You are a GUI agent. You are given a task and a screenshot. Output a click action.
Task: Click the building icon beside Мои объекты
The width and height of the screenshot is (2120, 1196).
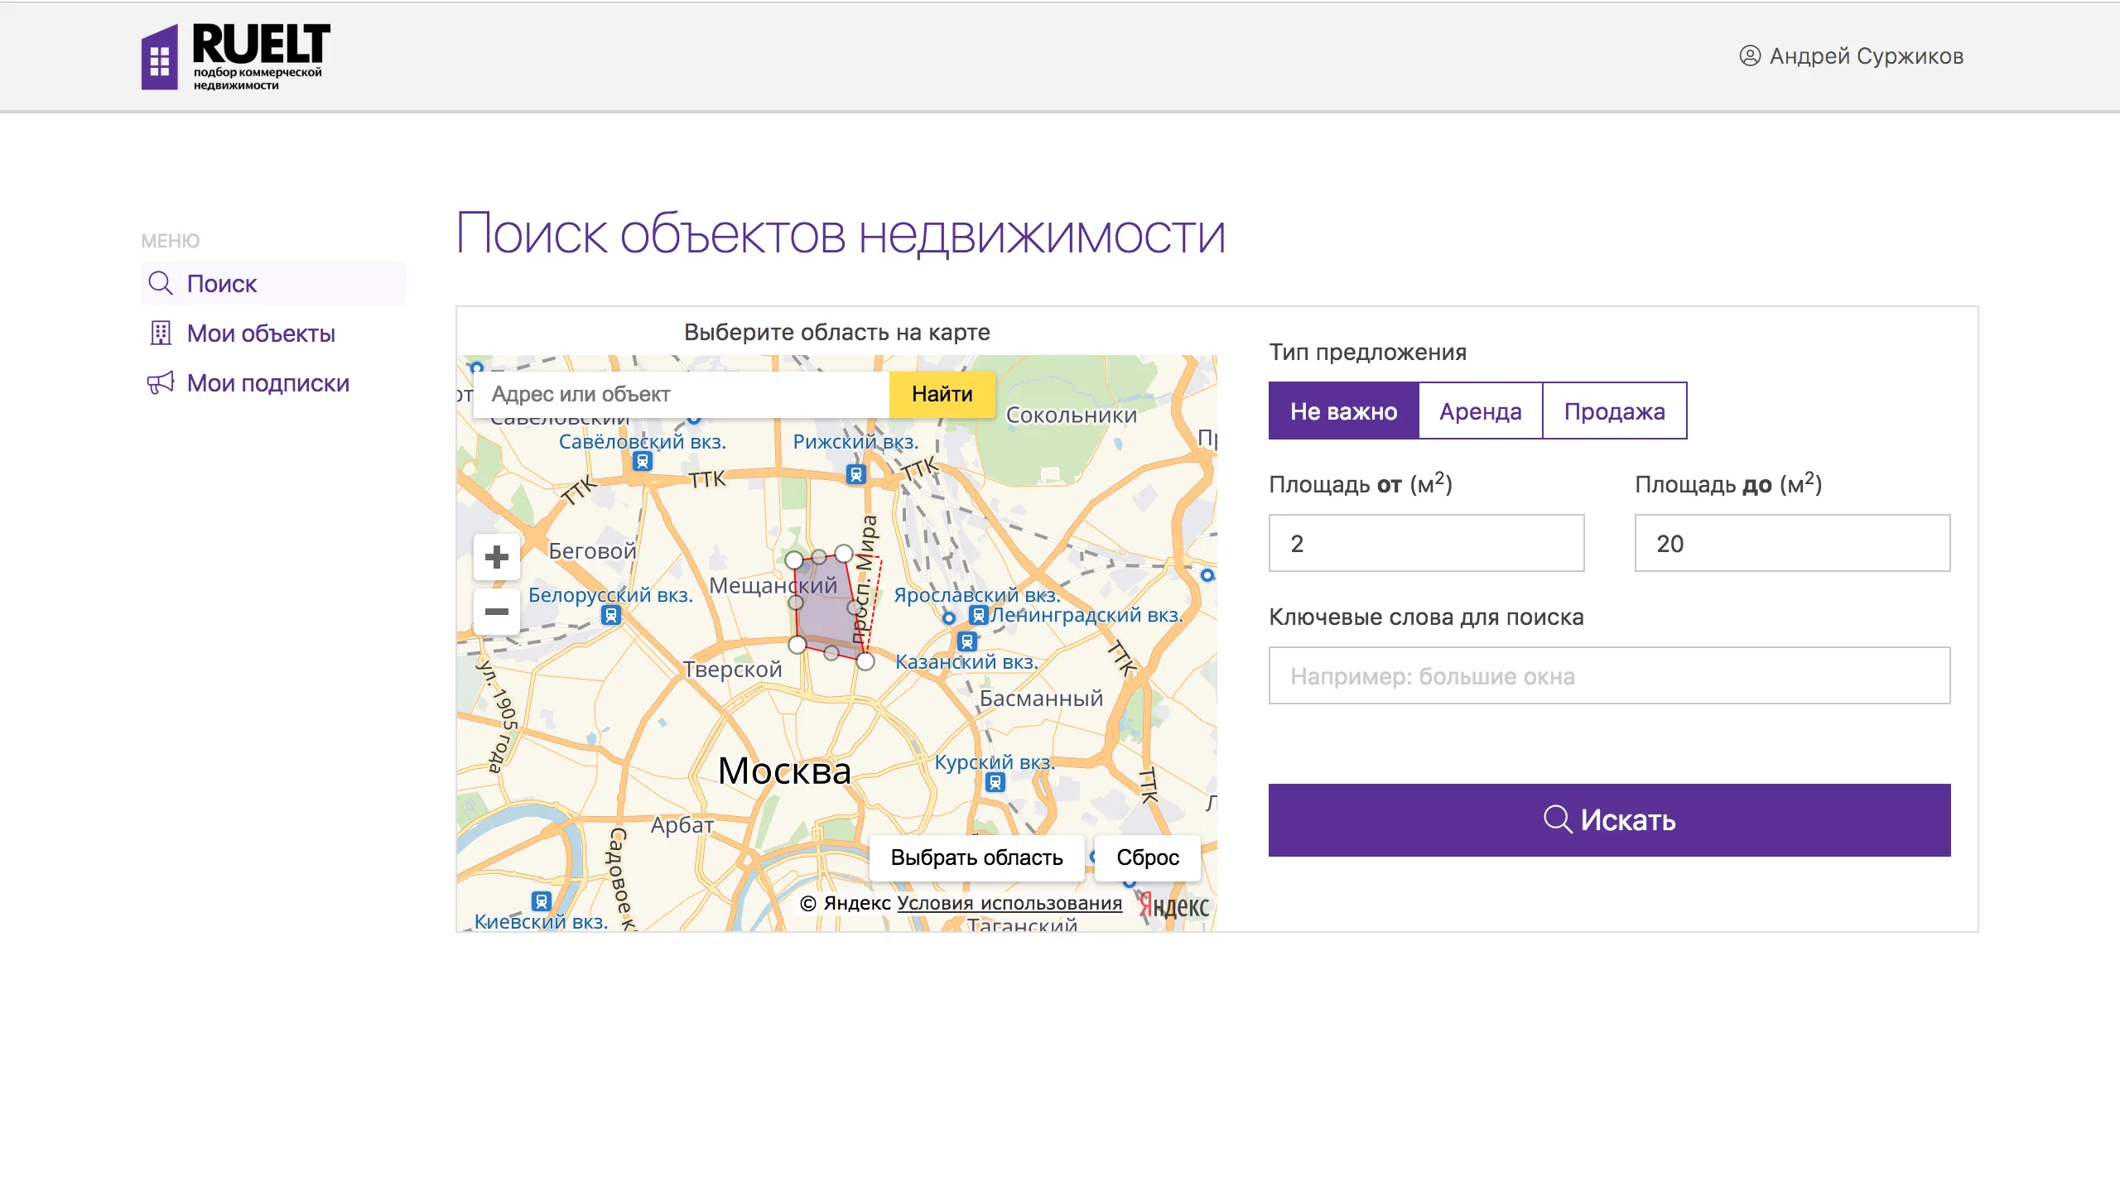coord(159,333)
